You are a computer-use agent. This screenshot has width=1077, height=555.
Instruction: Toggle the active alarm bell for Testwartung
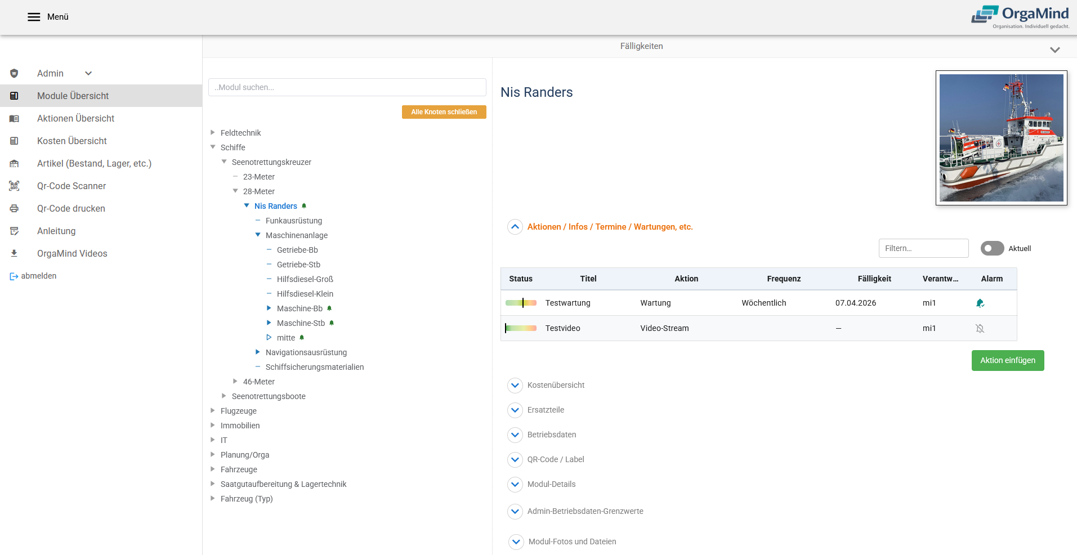point(980,303)
